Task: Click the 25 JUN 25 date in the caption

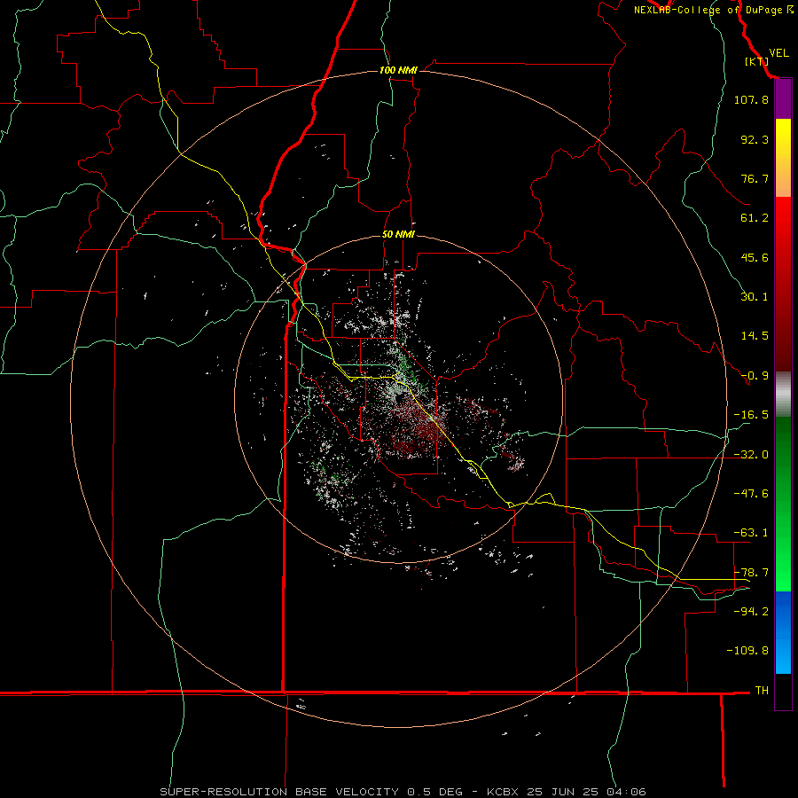Action: point(563,792)
